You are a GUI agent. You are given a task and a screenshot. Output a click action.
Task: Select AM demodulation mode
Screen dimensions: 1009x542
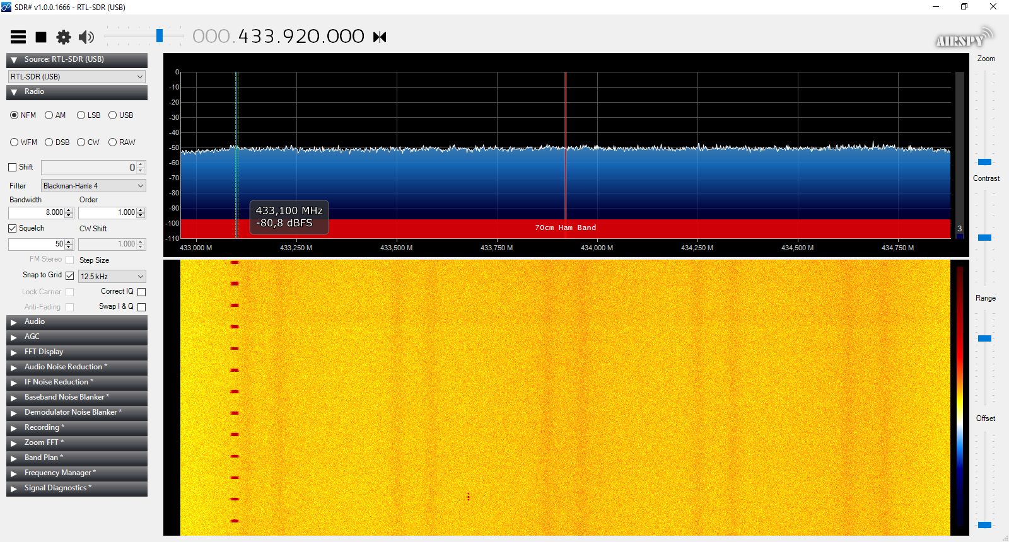coord(55,115)
